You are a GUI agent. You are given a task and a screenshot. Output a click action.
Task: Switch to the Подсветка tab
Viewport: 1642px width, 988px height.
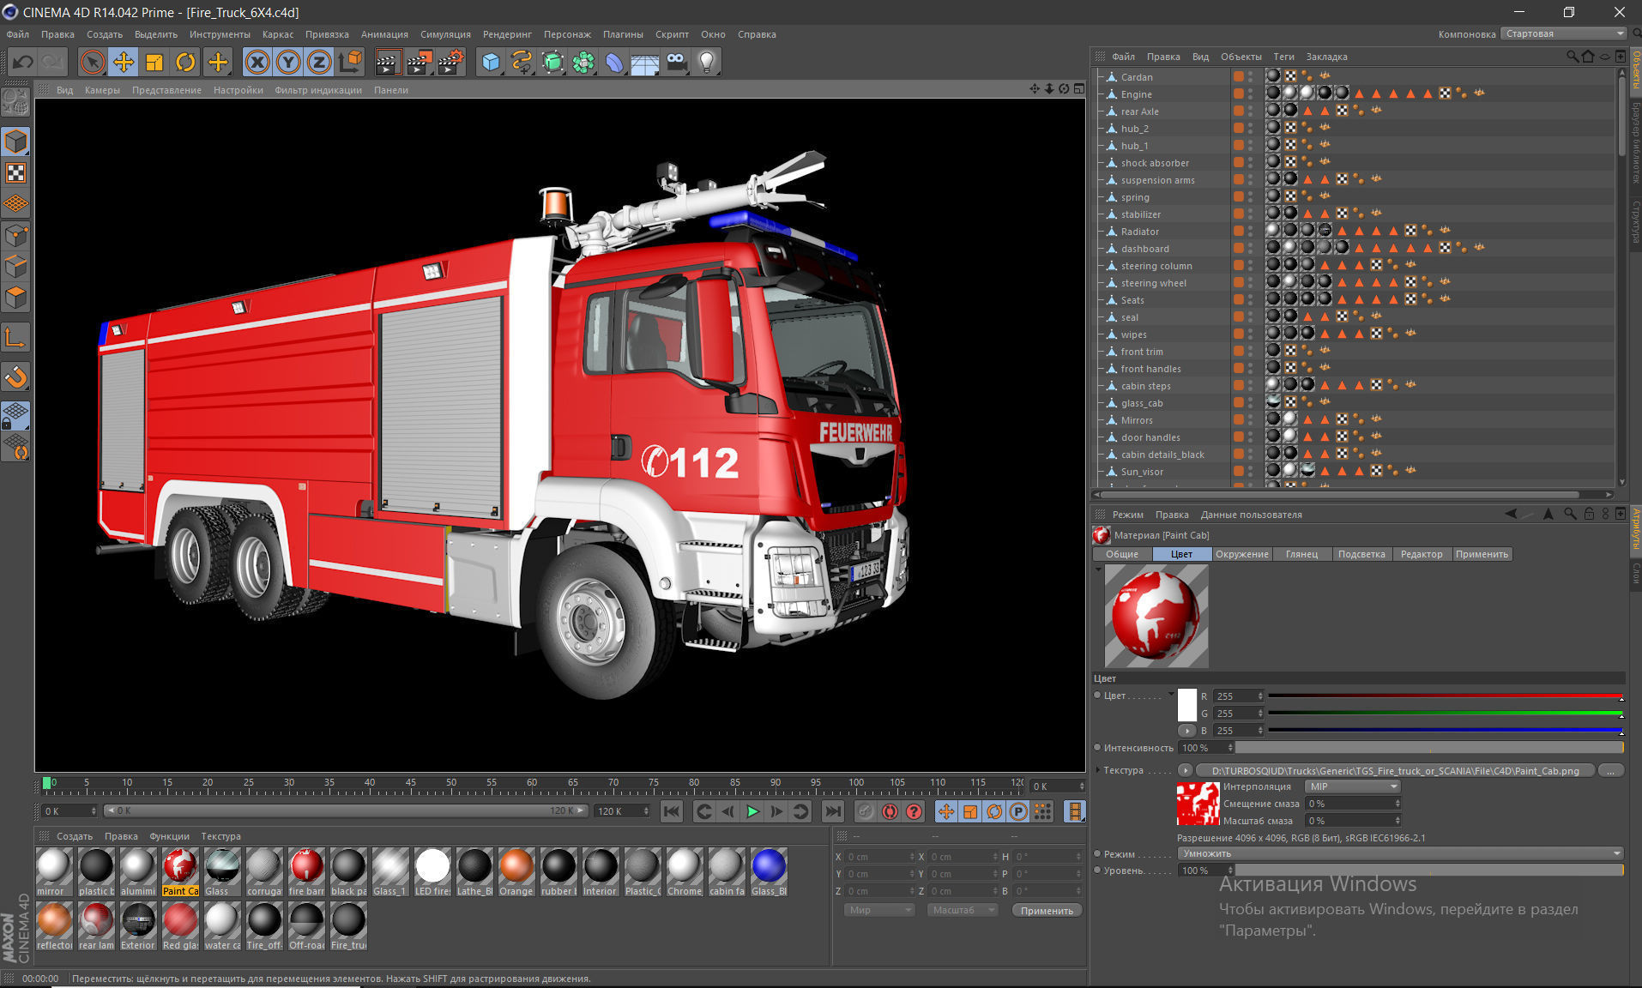1361,554
